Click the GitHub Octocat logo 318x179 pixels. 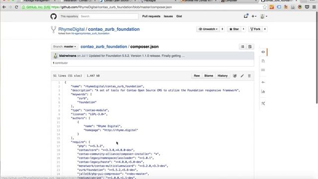pyautogui.click(x=54, y=16)
